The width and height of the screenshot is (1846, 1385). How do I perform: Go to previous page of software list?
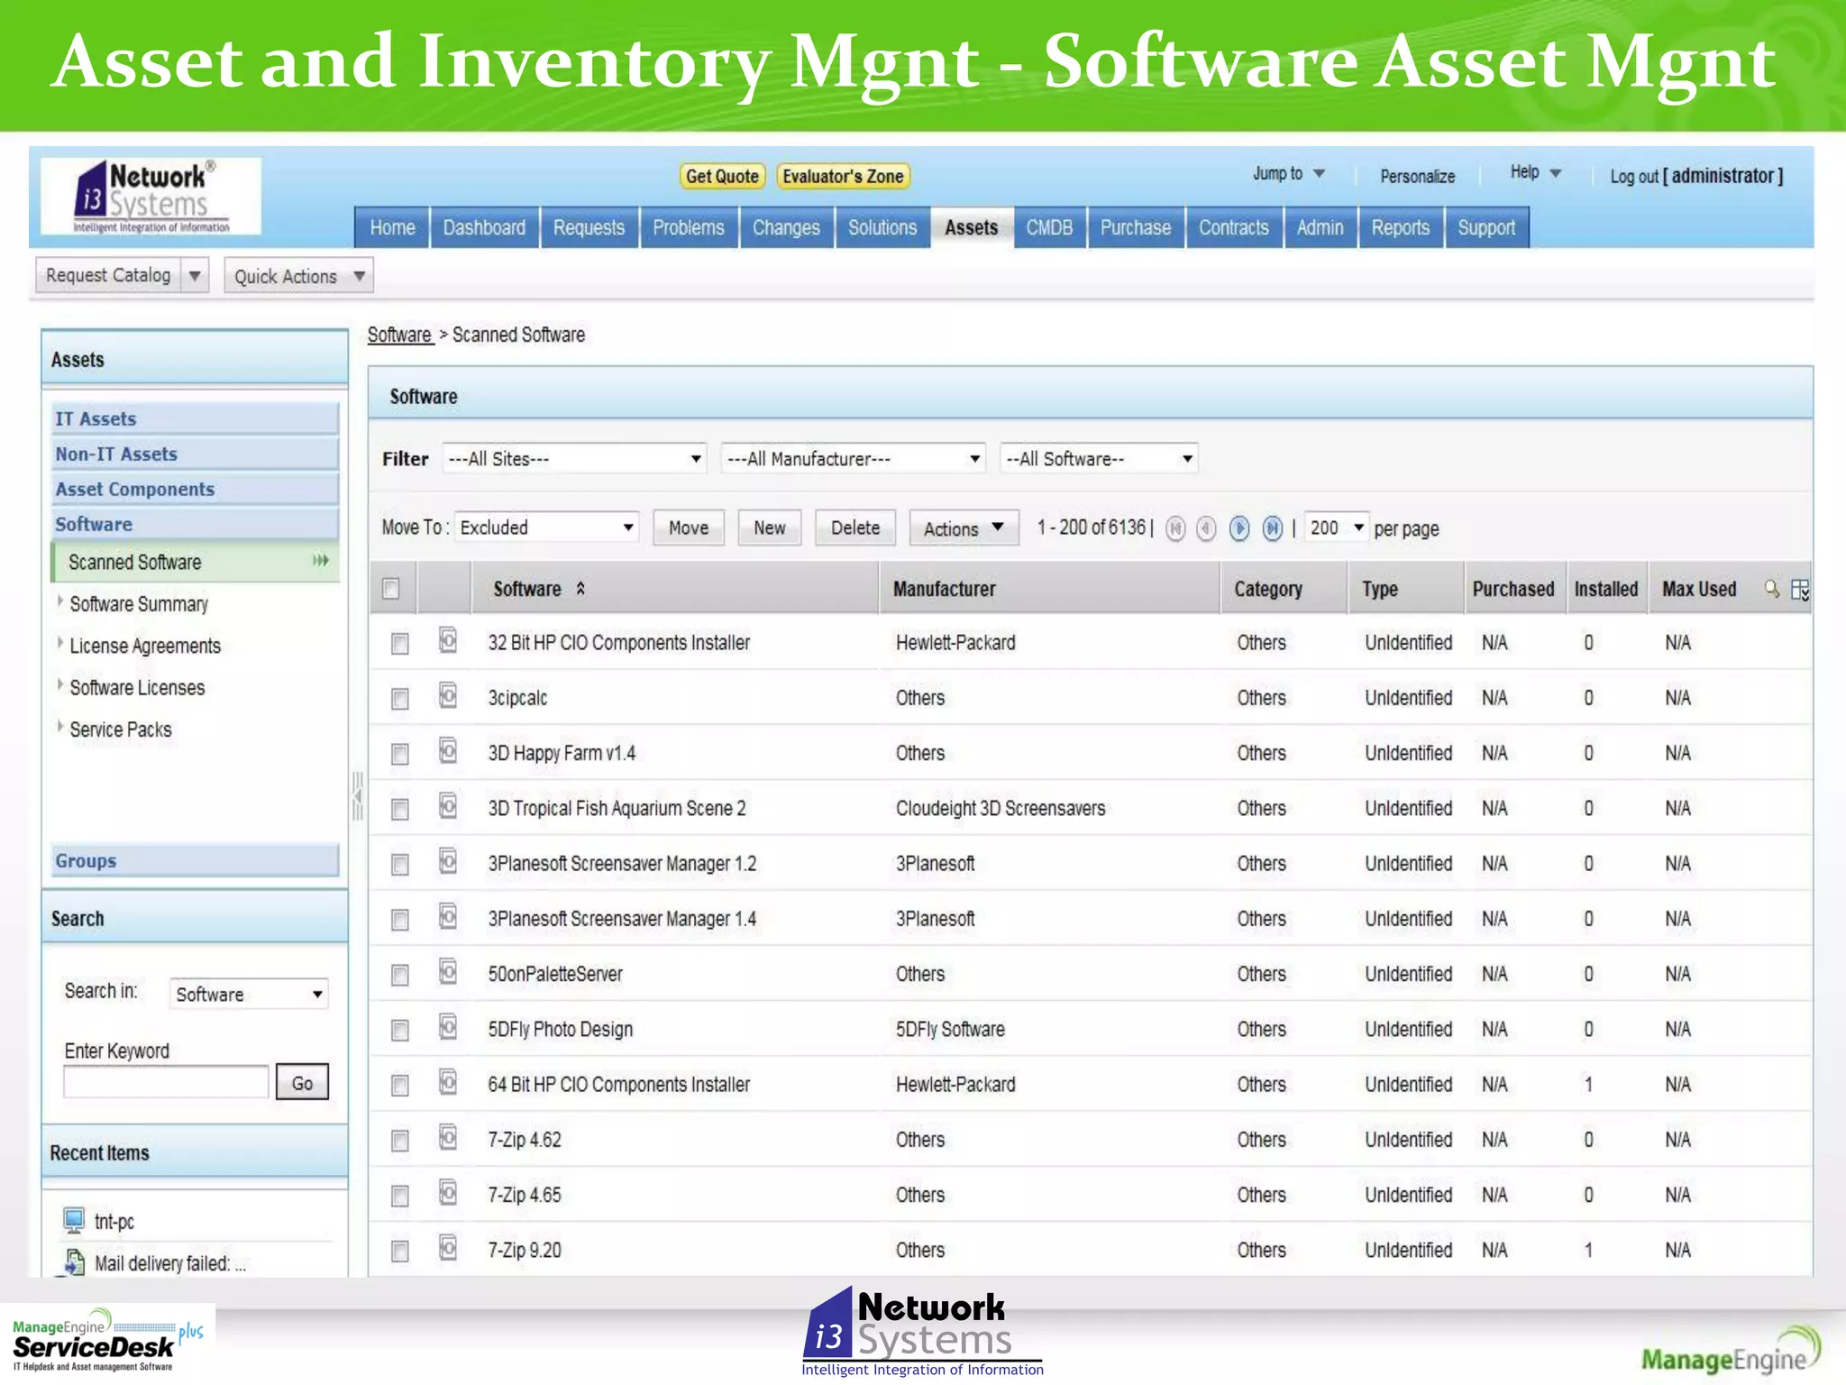[x=1207, y=528]
